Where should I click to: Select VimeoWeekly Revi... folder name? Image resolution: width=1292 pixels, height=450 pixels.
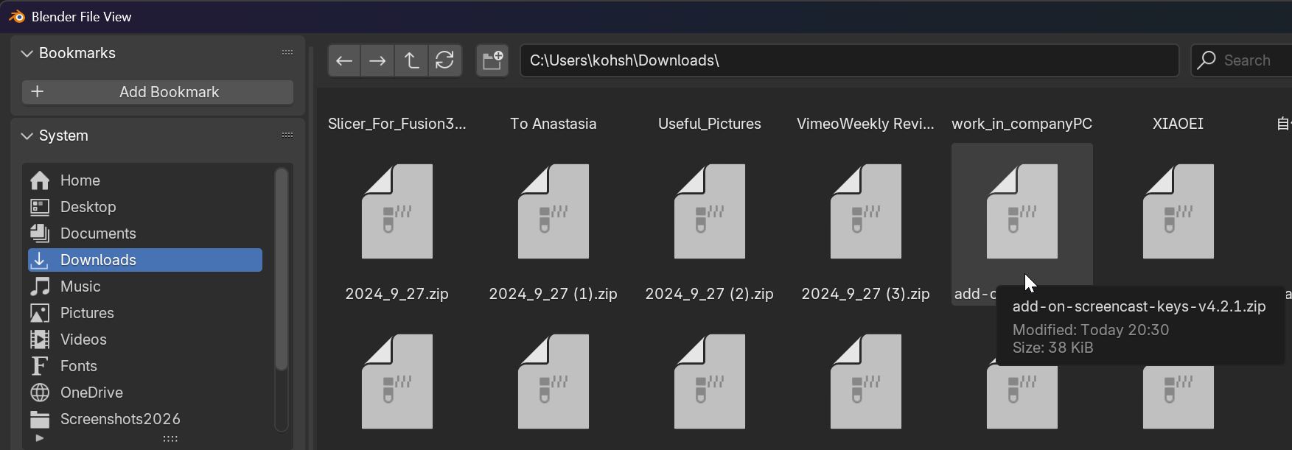[865, 124]
